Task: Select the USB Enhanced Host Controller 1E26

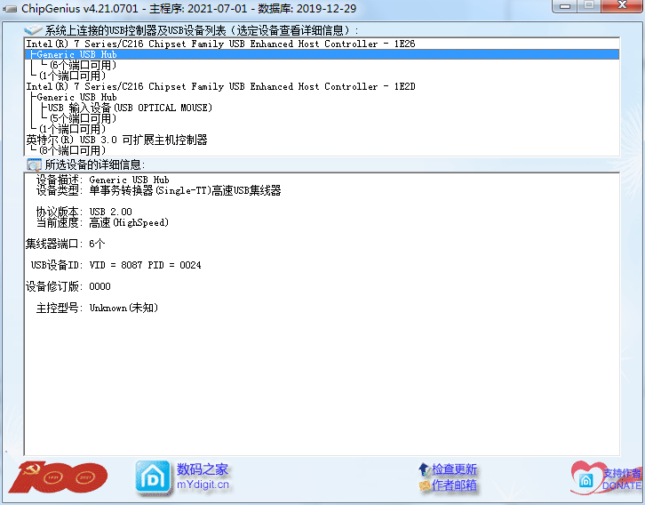Action: (x=220, y=44)
